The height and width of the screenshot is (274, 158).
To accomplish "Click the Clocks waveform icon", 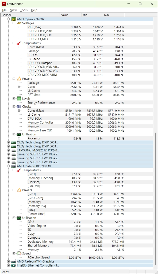I will (19, 106).
